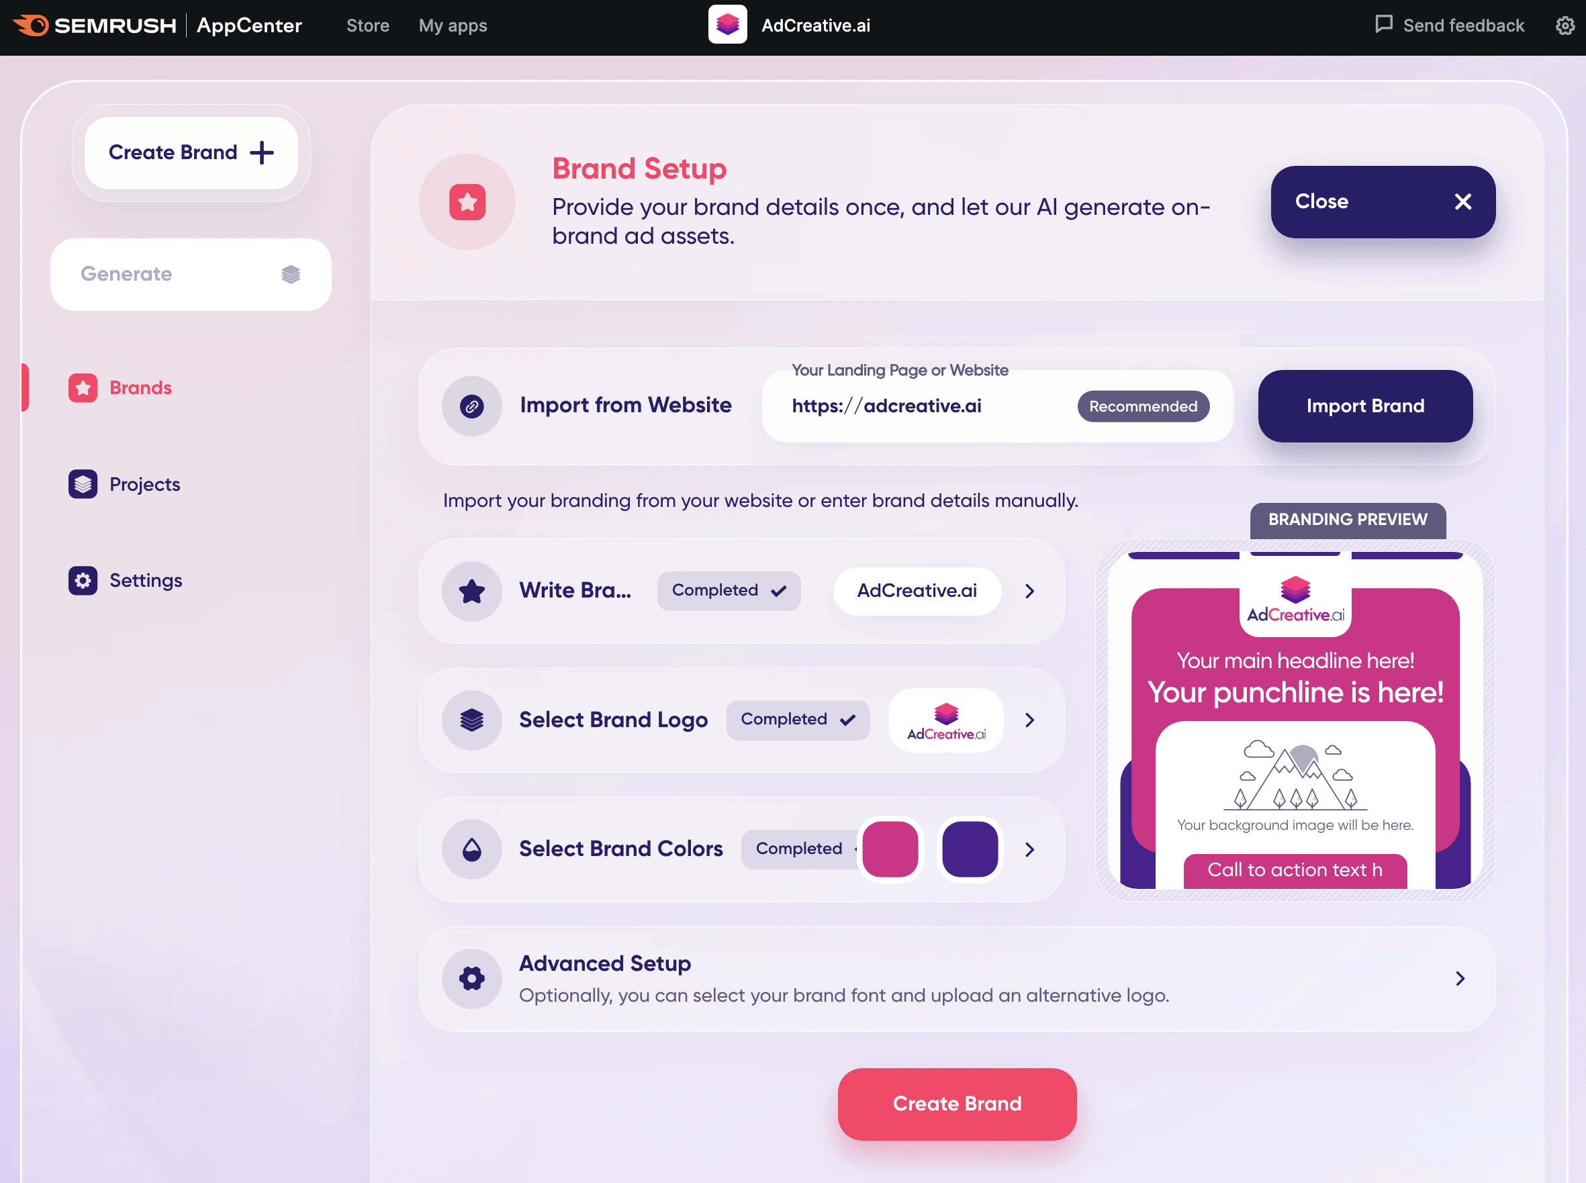Open the Brands section in sidebar
This screenshot has width=1586, height=1183.
click(140, 387)
